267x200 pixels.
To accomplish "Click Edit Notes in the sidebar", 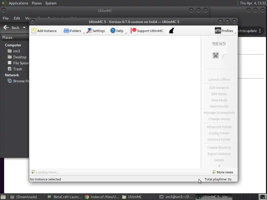I will [x=219, y=94].
